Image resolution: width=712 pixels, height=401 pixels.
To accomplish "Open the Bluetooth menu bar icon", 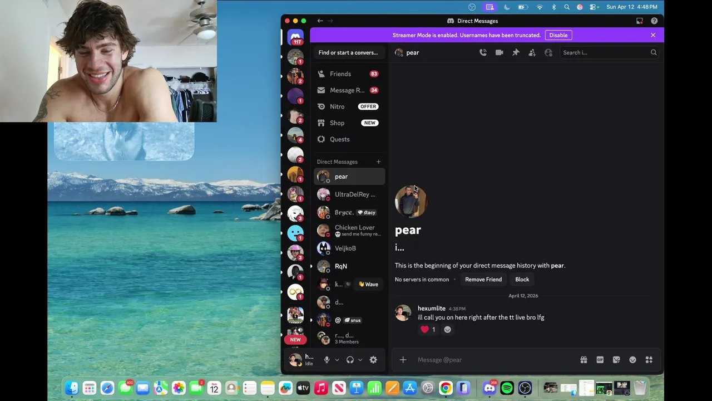I will click(x=553, y=7).
